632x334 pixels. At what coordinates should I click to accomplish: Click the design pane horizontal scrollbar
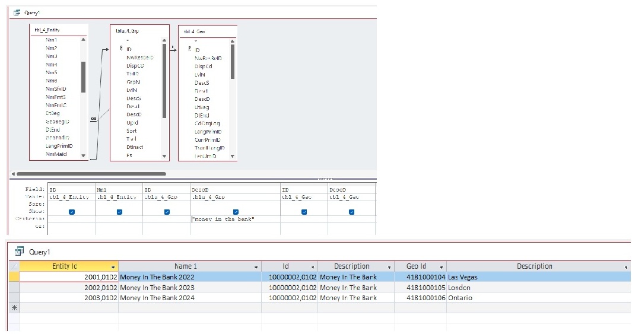[x=89, y=174]
